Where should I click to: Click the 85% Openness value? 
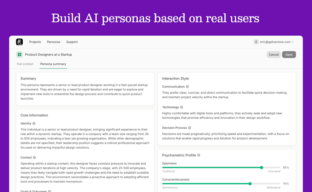286,167
